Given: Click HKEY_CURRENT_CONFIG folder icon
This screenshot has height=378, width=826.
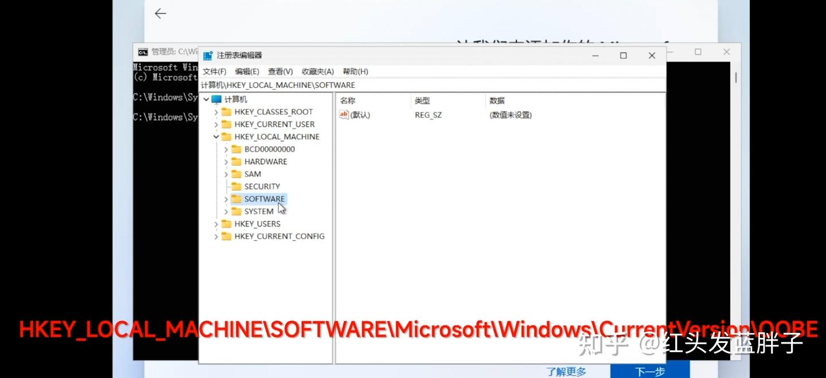Looking at the screenshot, I should coord(226,236).
